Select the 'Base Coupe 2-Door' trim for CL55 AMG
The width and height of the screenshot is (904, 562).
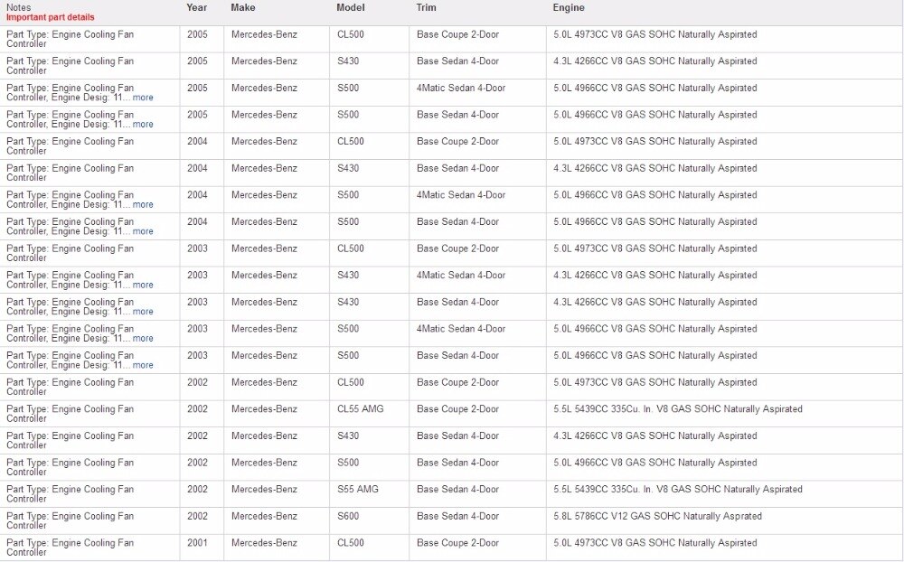tap(457, 408)
